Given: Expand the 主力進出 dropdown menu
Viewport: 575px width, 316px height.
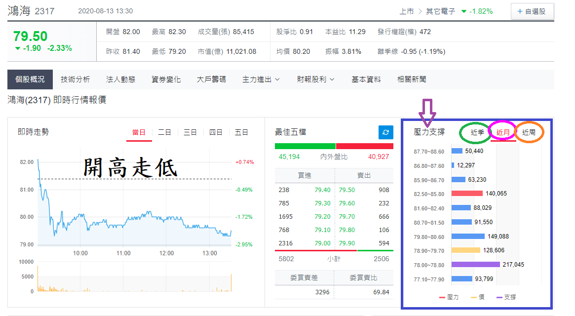Looking at the screenshot, I should coord(261,79).
